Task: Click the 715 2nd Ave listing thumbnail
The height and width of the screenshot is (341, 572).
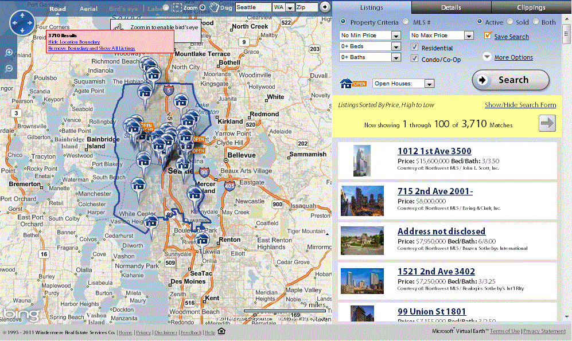Action: coord(362,201)
